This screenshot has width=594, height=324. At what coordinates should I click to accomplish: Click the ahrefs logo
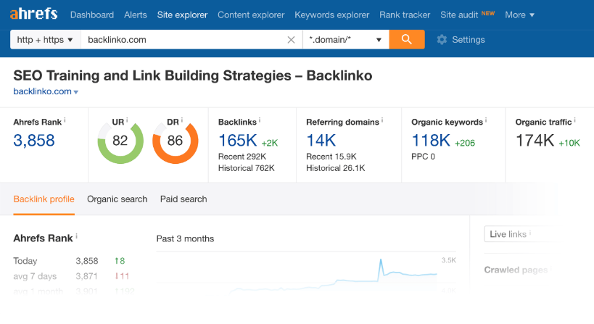pyautogui.click(x=33, y=14)
